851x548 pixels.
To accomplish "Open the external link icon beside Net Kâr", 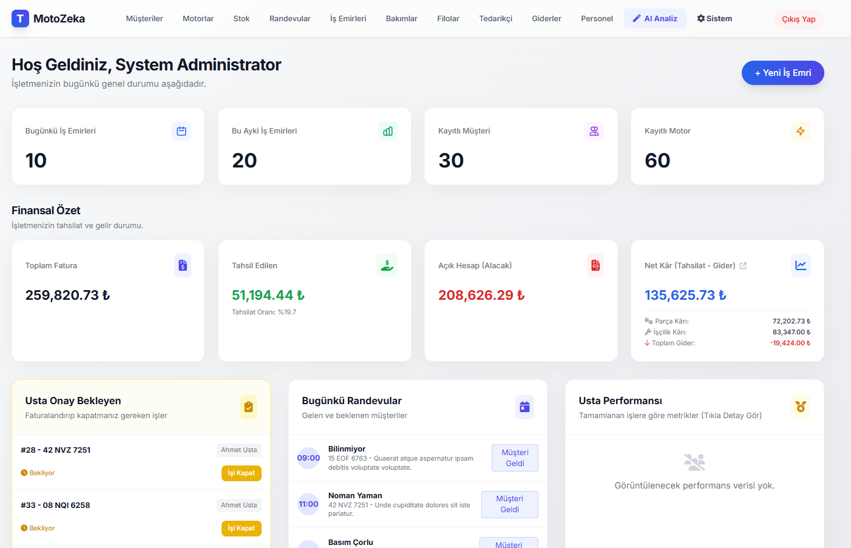I will point(743,266).
